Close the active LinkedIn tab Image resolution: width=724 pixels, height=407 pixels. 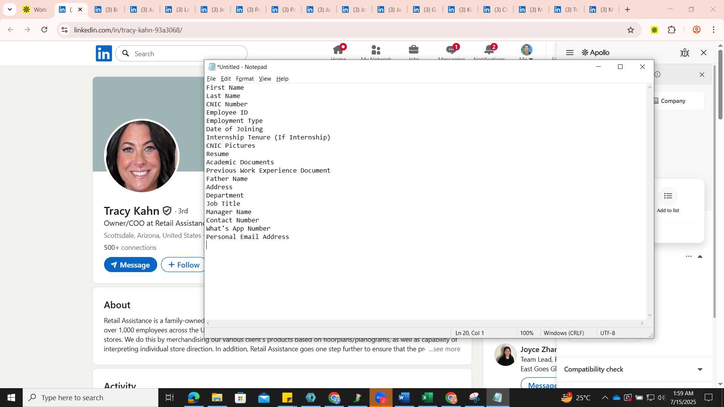pos(80,9)
